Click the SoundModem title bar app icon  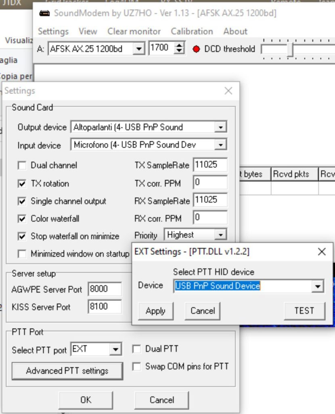tap(44, 13)
